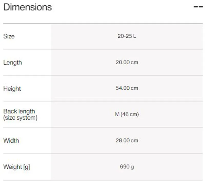
Task: Select the 28.00 cm width value
Action: click(127, 140)
